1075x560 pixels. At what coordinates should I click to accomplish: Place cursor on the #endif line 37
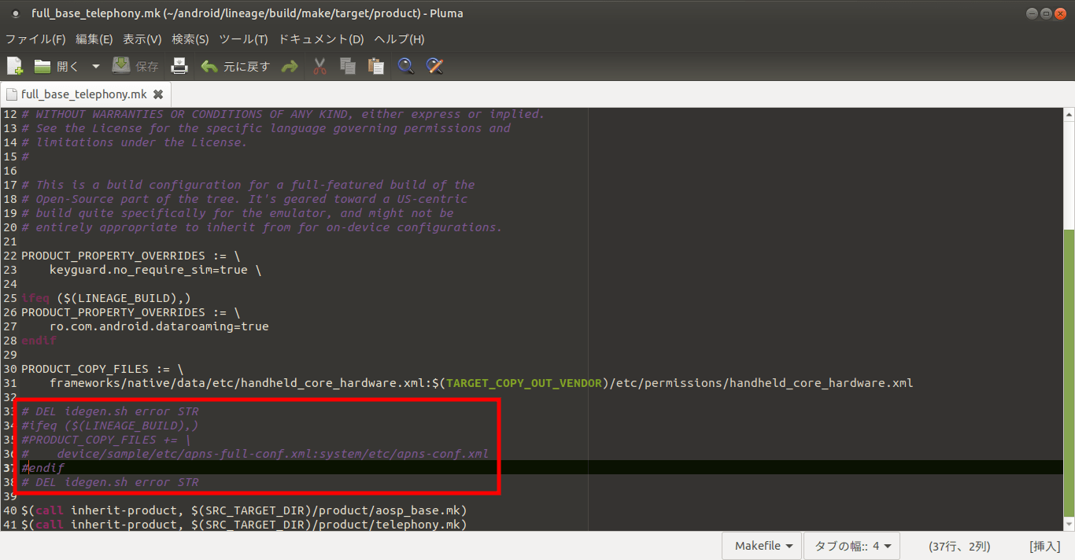click(47, 468)
